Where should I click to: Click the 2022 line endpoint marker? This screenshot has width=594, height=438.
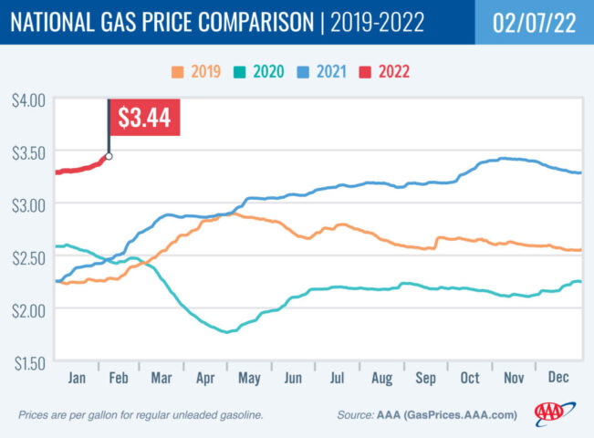tap(109, 157)
